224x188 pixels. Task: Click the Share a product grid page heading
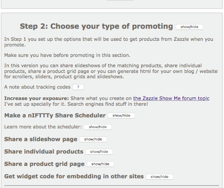tap(44, 164)
